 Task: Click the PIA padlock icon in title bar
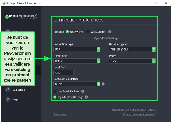pyautogui.click(x=4, y=3)
